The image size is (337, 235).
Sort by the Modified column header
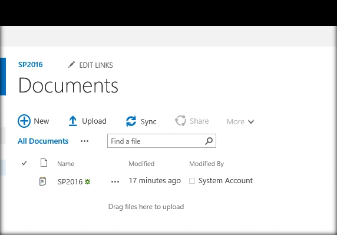point(141,164)
